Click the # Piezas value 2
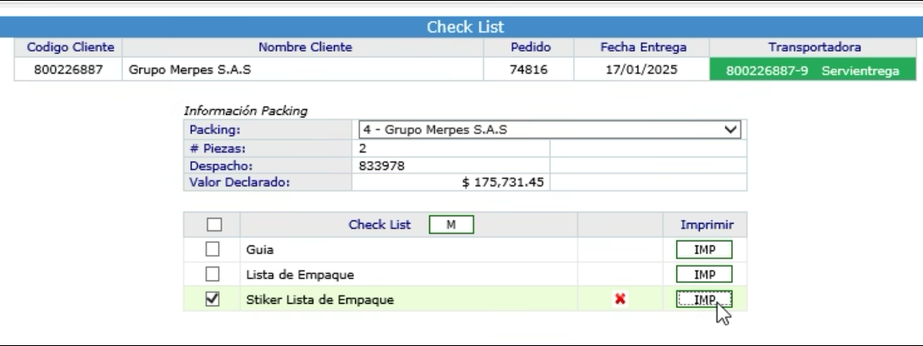Viewport: 923px width, 346px height. [363, 148]
